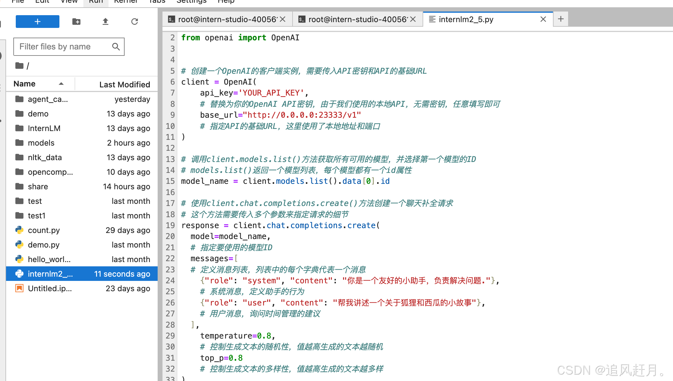Select the highlighted internlm2_... file
The height and width of the screenshot is (381, 673).
point(82,274)
